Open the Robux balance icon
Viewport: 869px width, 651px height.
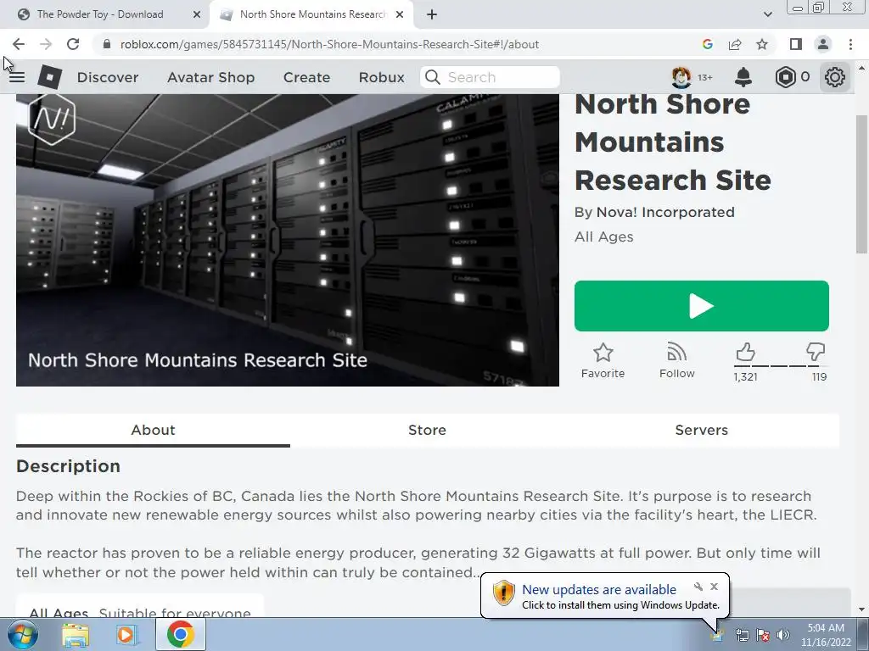pyautogui.click(x=785, y=77)
